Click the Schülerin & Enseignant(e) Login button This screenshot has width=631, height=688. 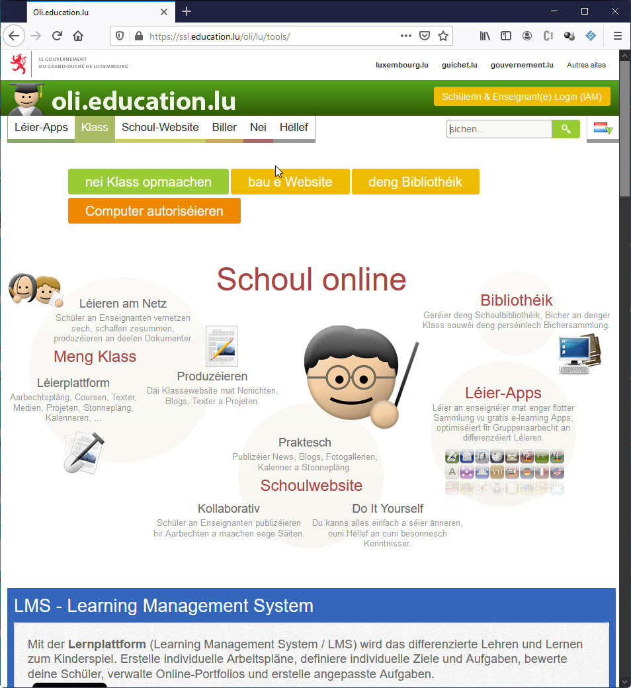(522, 97)
